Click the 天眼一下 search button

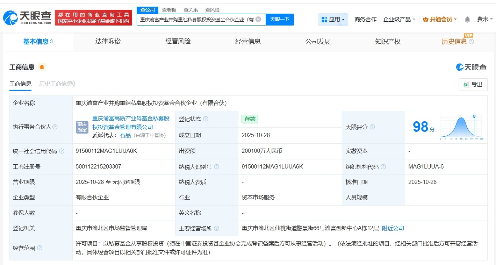coord(280,19)
